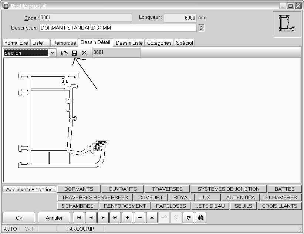Save the drawing with floppy disk icon

(x=74, y=53)
